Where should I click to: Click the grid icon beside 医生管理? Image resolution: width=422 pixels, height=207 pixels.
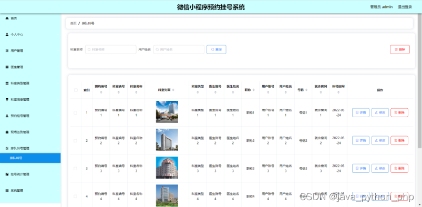[7, 67]
